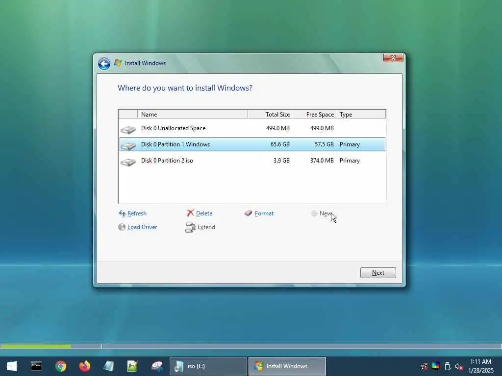Select the Disk 0 Partition 2 iso row

pyautogui.click(x=252, y=161)
